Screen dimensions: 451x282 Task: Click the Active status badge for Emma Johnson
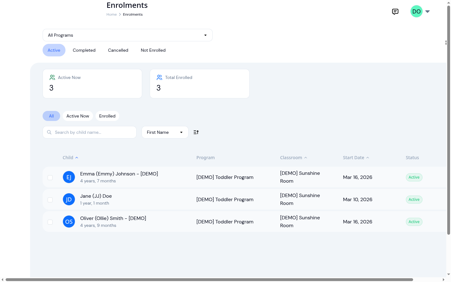pyautogui.click(x=414, y=177)
